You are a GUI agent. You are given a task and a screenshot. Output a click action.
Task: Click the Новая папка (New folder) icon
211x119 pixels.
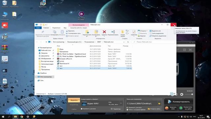coord(123,32)
